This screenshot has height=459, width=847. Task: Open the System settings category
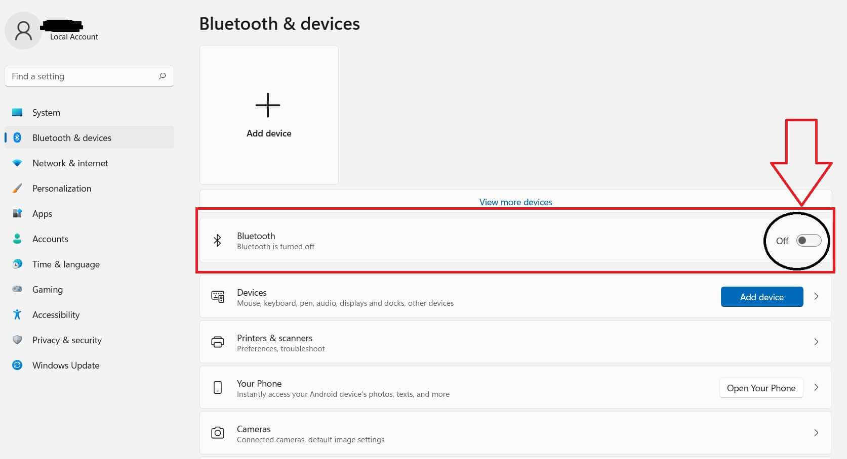point(46,113)
